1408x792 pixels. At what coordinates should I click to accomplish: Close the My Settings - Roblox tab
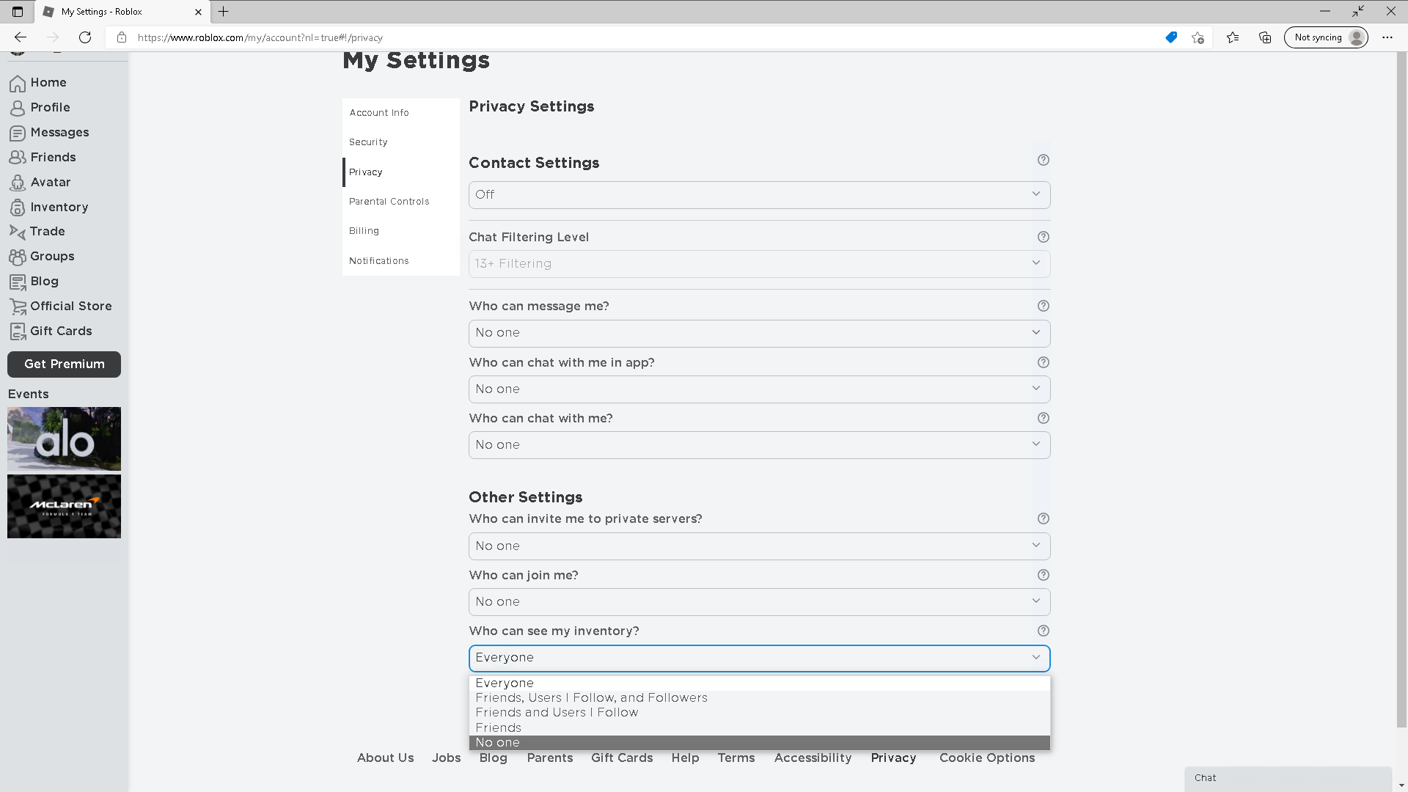coord(198,12)
